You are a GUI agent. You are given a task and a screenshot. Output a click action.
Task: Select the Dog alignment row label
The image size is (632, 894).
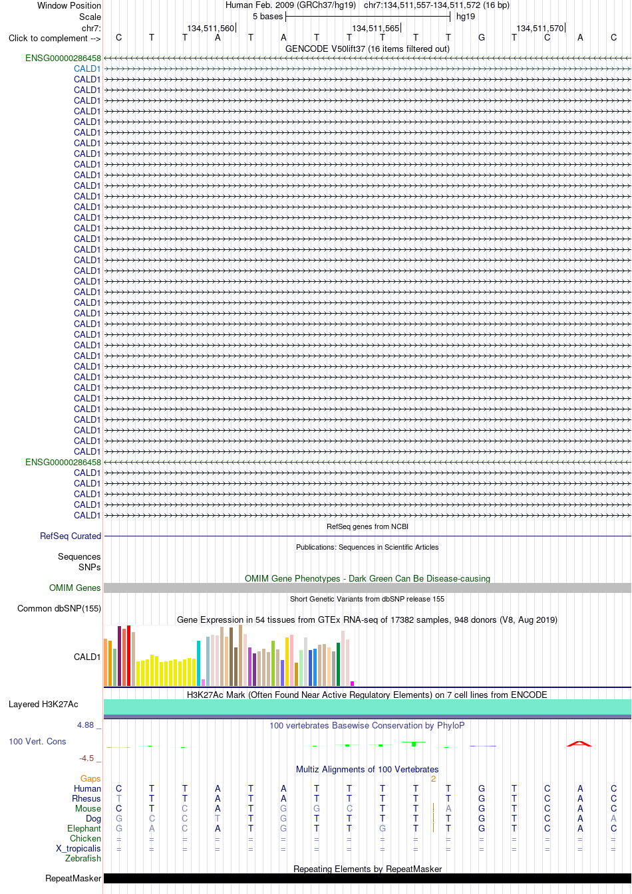click(94, 818)
